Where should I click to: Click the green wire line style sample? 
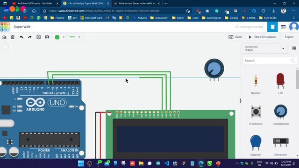click(x=72, y=37)
